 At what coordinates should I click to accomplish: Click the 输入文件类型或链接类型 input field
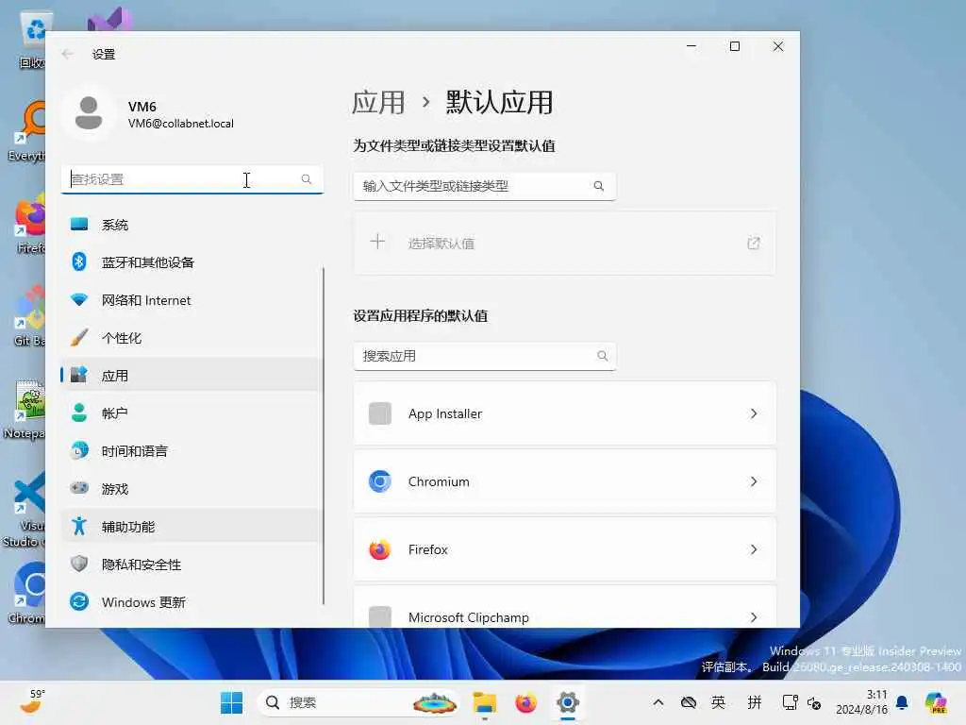(484, 186)
